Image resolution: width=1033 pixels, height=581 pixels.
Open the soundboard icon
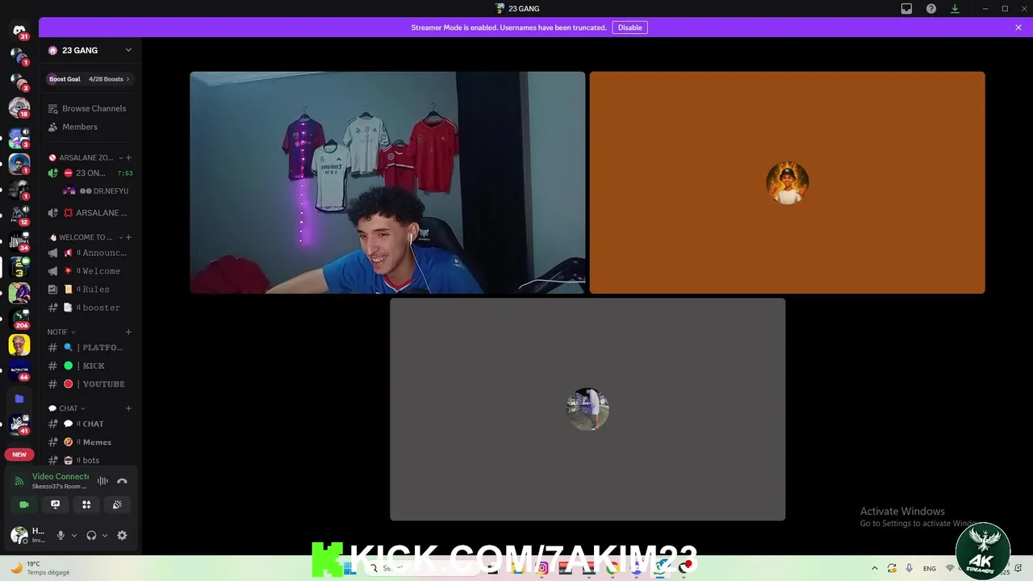pos(117,504)
